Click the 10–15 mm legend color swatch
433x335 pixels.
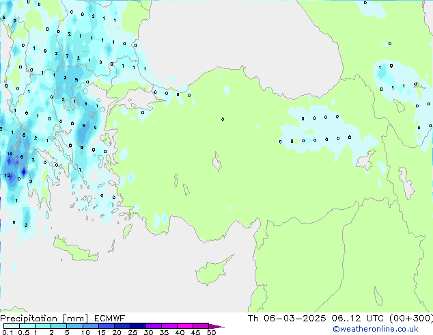click(x=90, y=326)
